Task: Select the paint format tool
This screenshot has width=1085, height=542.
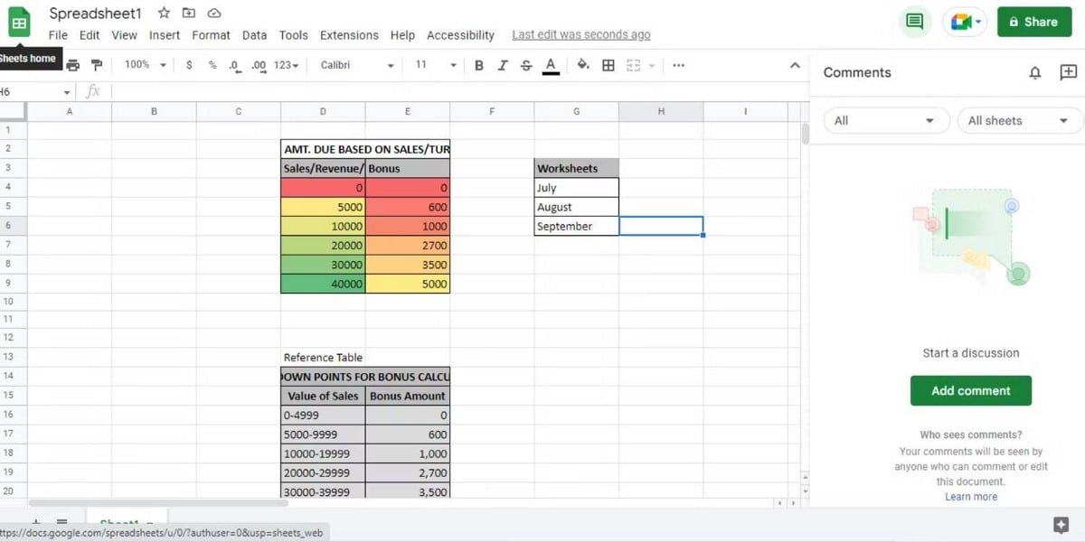Action: point(97,65)
